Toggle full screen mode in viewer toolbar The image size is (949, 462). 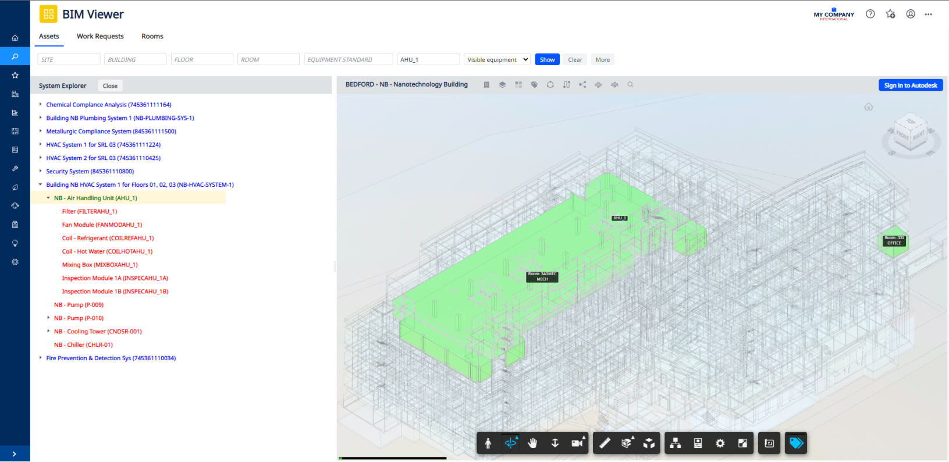click(742, 443)
